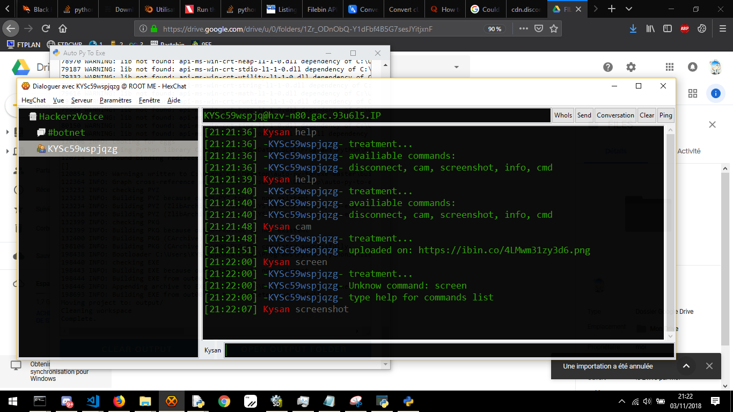Screen dimensions: 733x412
Task: Switch to the 'How to' tab
Action: [445, 9]
